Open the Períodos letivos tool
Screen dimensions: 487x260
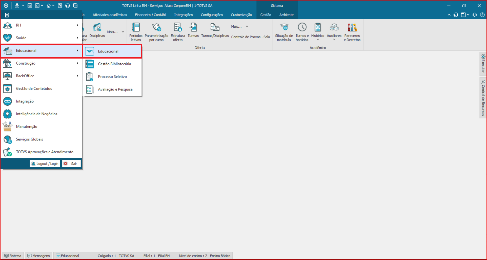click(136, 32)
